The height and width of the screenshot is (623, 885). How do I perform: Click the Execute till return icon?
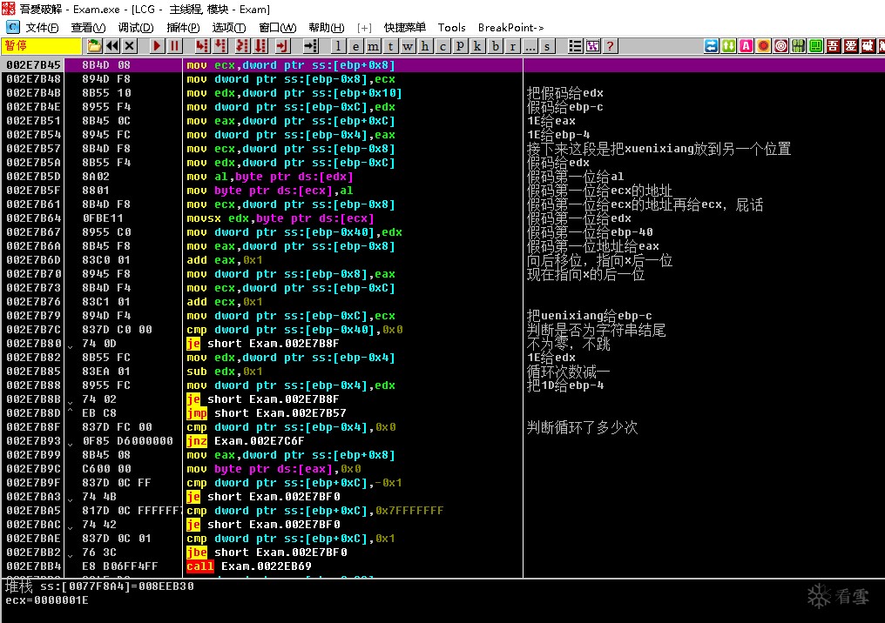point(282,46)
